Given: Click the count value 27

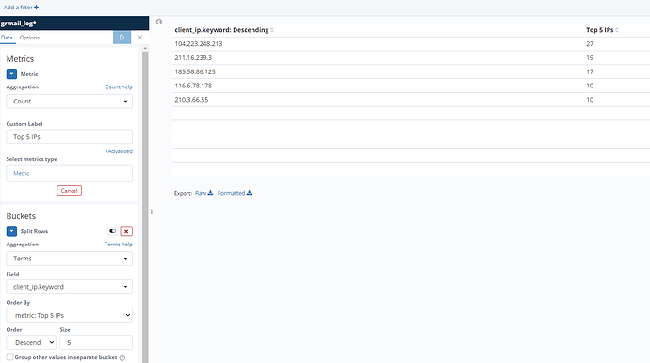Looking at the screenshot, I should [590, 44].
